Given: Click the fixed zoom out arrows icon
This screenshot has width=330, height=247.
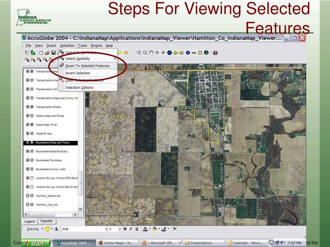Looking at the screenshot, I should pyautogui.click(x=163, y=53).
